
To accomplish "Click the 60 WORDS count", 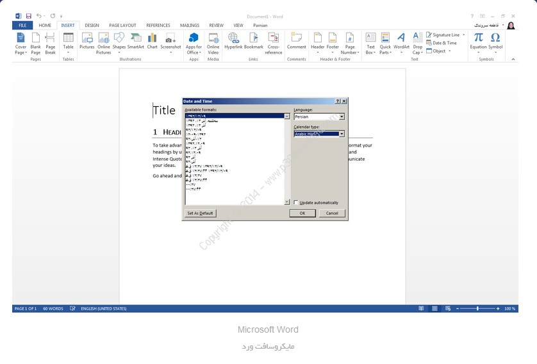I will pos(53,308).
